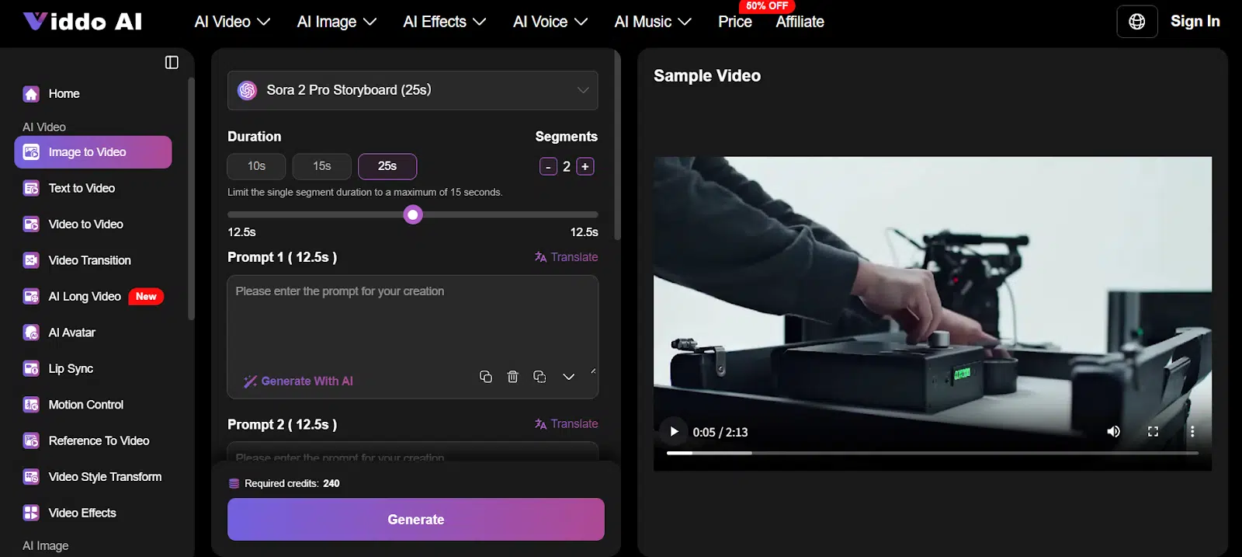Click the Prompt 1 resize handle

point(593,371)
